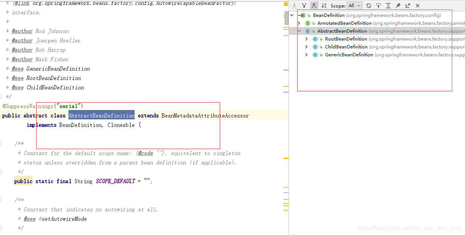Select AbstractBeanDefinition in hierarchy tree
Screen dimensions: 465x235
tap(377, 31)
